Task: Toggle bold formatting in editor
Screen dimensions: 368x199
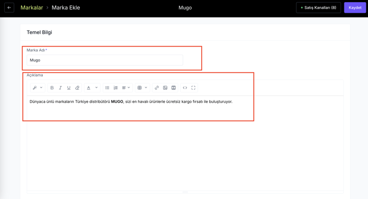Action: 52,88
